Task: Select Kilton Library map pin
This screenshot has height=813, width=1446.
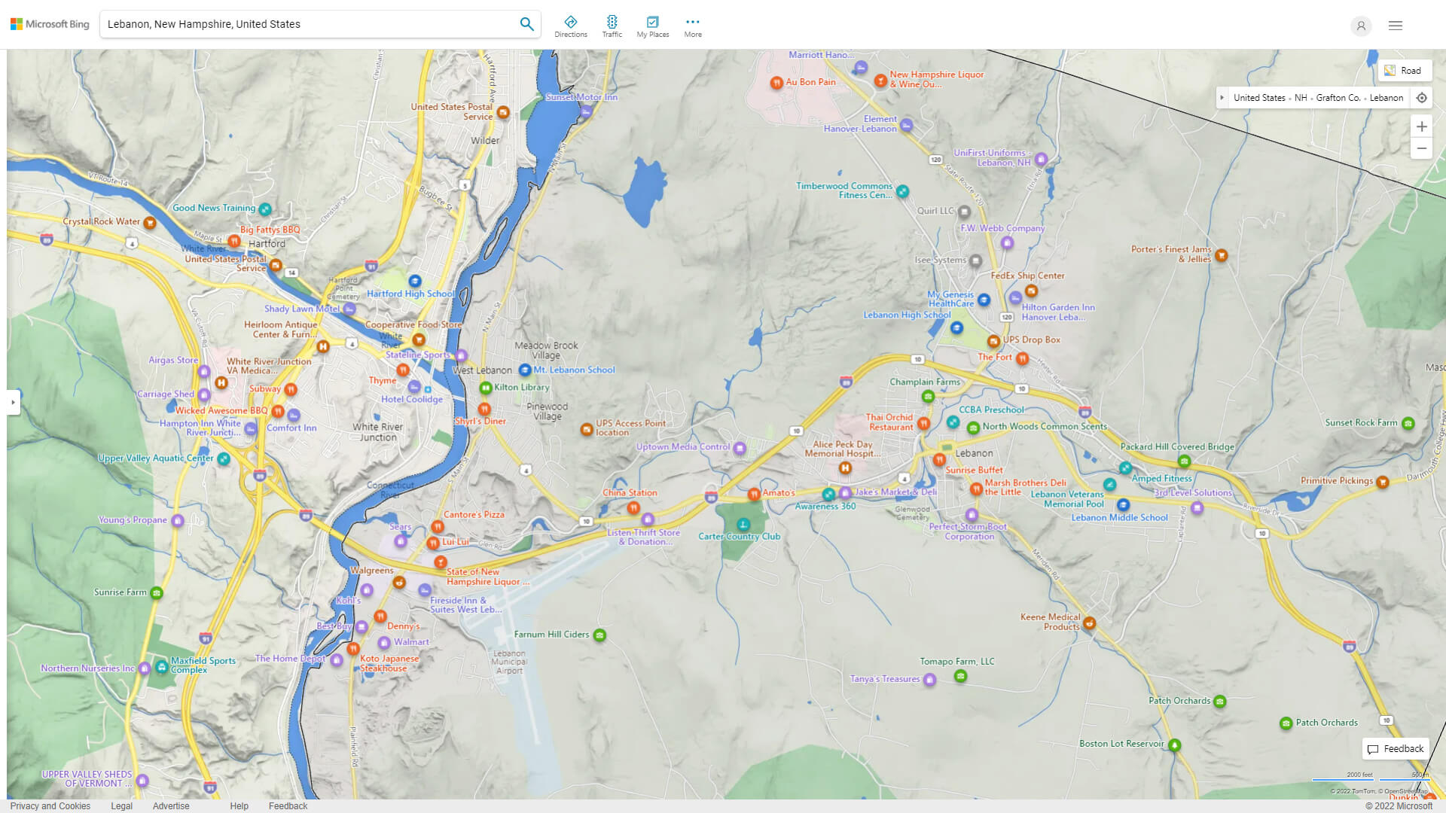Action: [486, 388]
